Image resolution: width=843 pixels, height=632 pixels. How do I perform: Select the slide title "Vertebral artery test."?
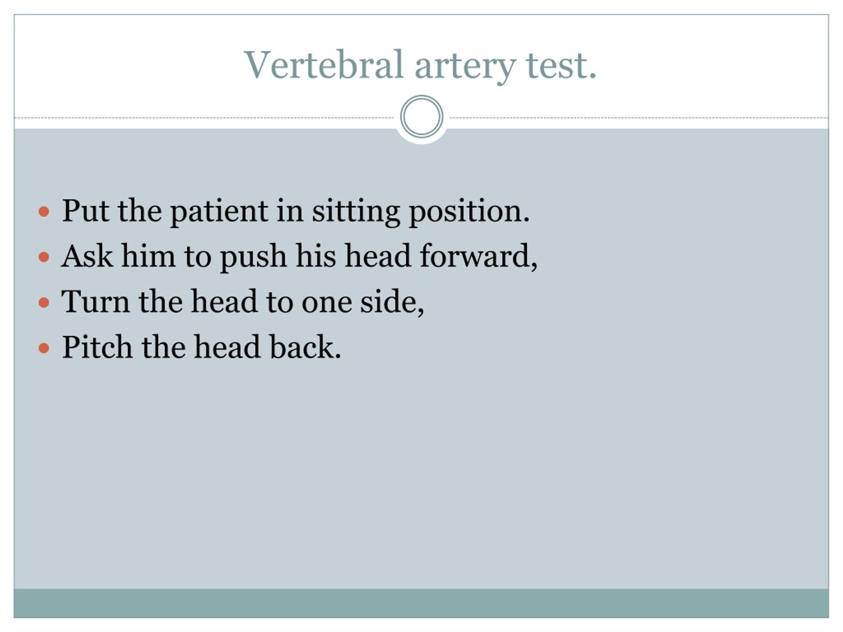(420, 66)
